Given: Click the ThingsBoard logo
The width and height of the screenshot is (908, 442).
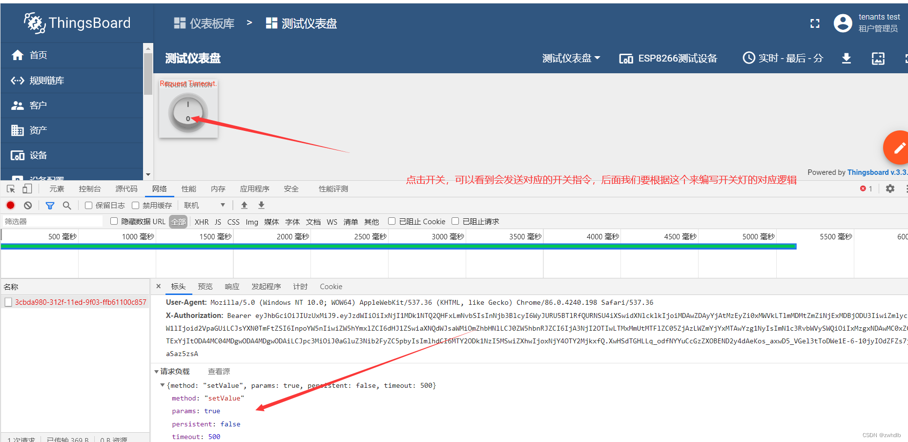Looking at the screenshot, I should tap(78, 23).
